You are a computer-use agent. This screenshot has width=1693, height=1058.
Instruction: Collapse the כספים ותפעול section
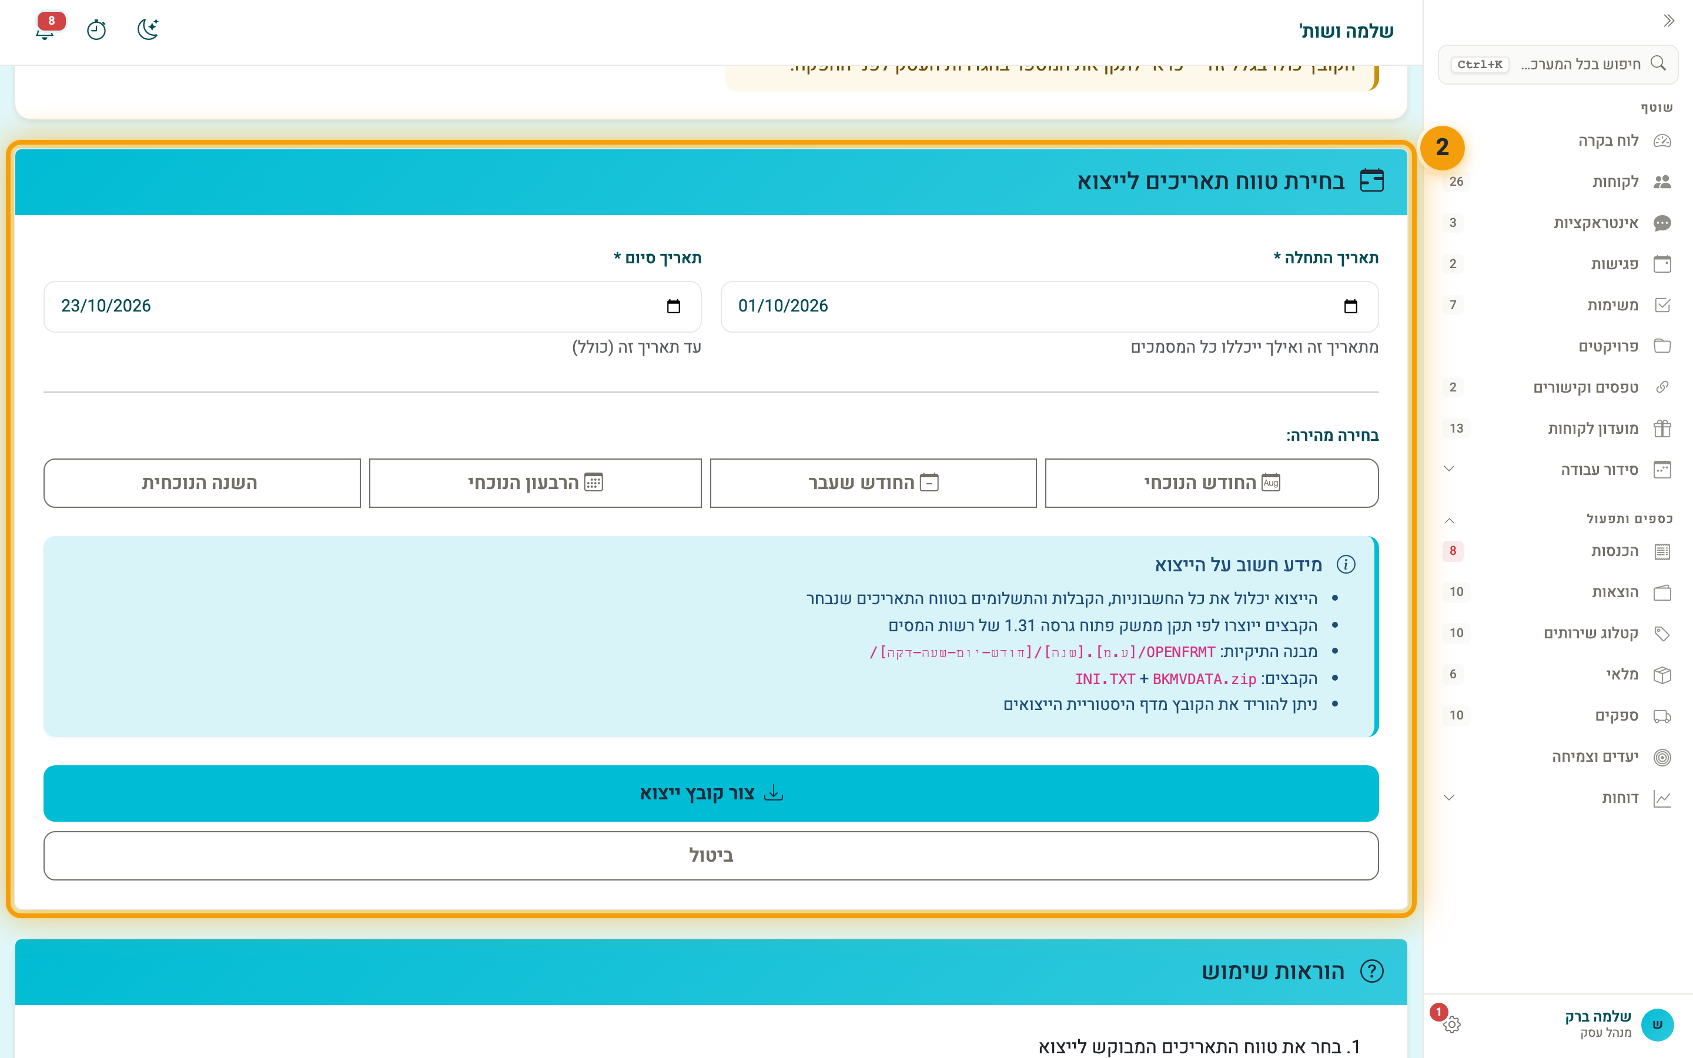tap(1450, 520)
